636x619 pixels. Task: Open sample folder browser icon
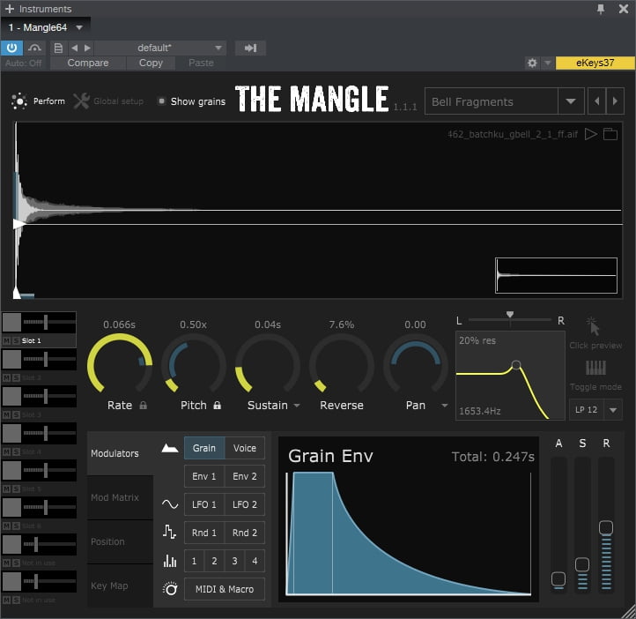coord(610,134)
